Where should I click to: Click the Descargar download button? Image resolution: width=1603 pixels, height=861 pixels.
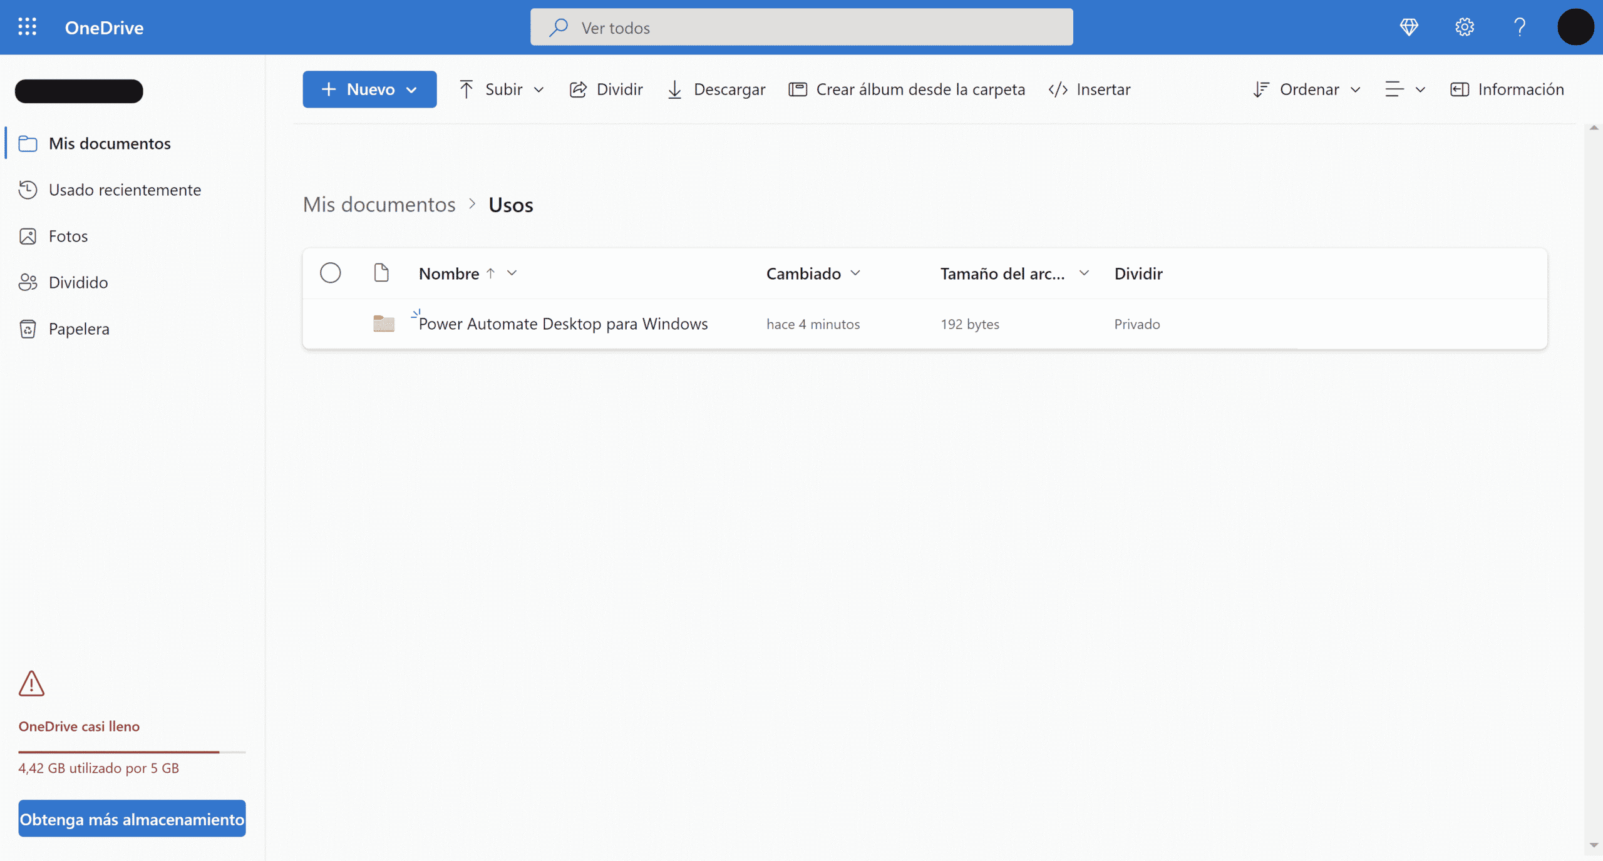[x=716, y=89]
